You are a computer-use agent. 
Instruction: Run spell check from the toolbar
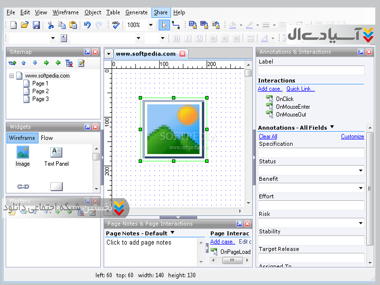(x=116, y=25)
